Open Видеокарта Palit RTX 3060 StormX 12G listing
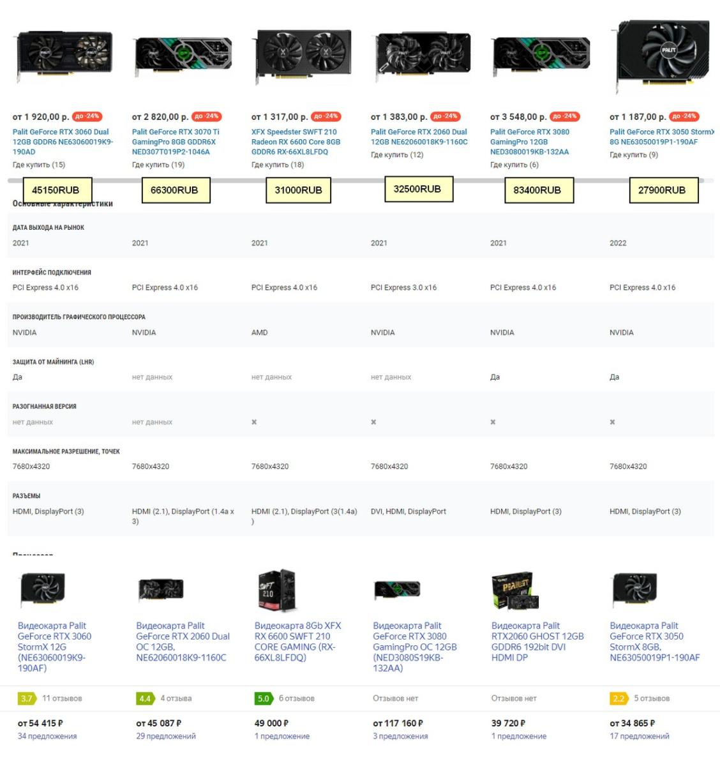 (x=54, y=647)
